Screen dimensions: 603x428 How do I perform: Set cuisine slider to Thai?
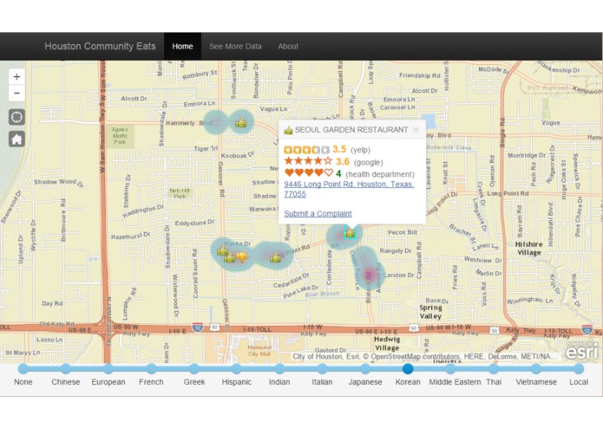[x=494, y=369]
